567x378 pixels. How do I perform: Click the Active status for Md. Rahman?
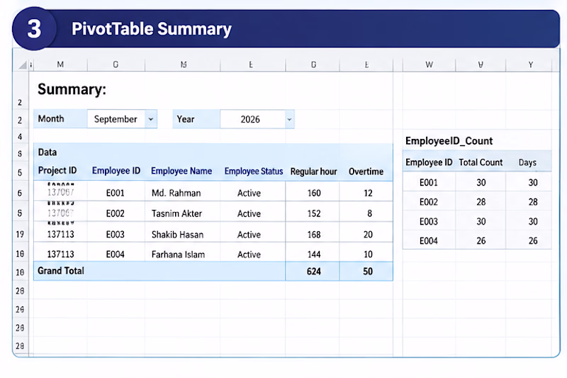point(249,193)
